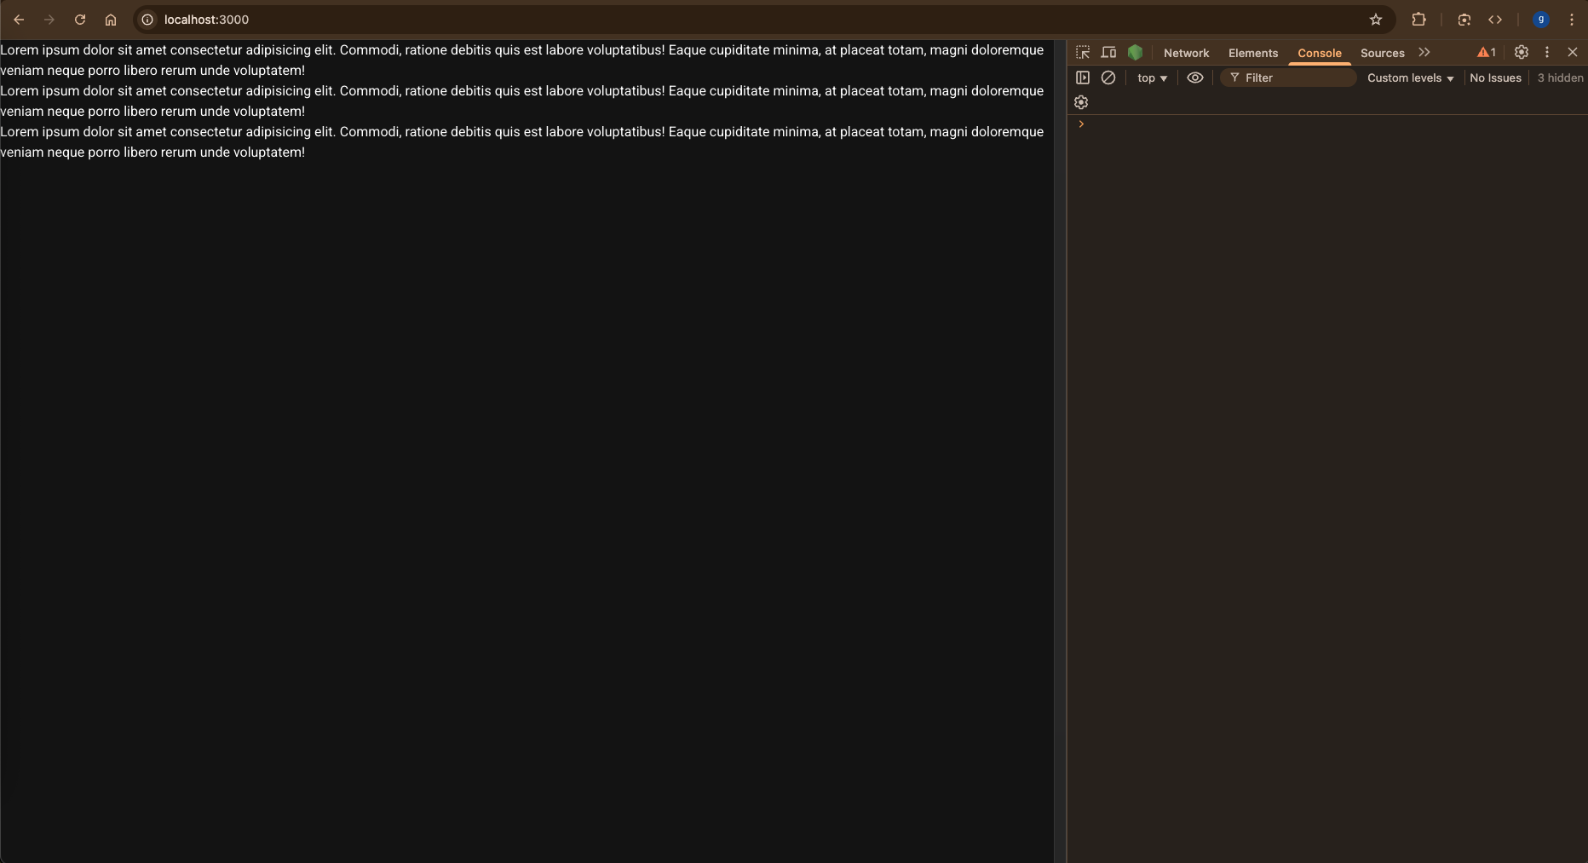Switch to the Network tab
This screenshot has width=1588, height=863.
(1187, 53)
